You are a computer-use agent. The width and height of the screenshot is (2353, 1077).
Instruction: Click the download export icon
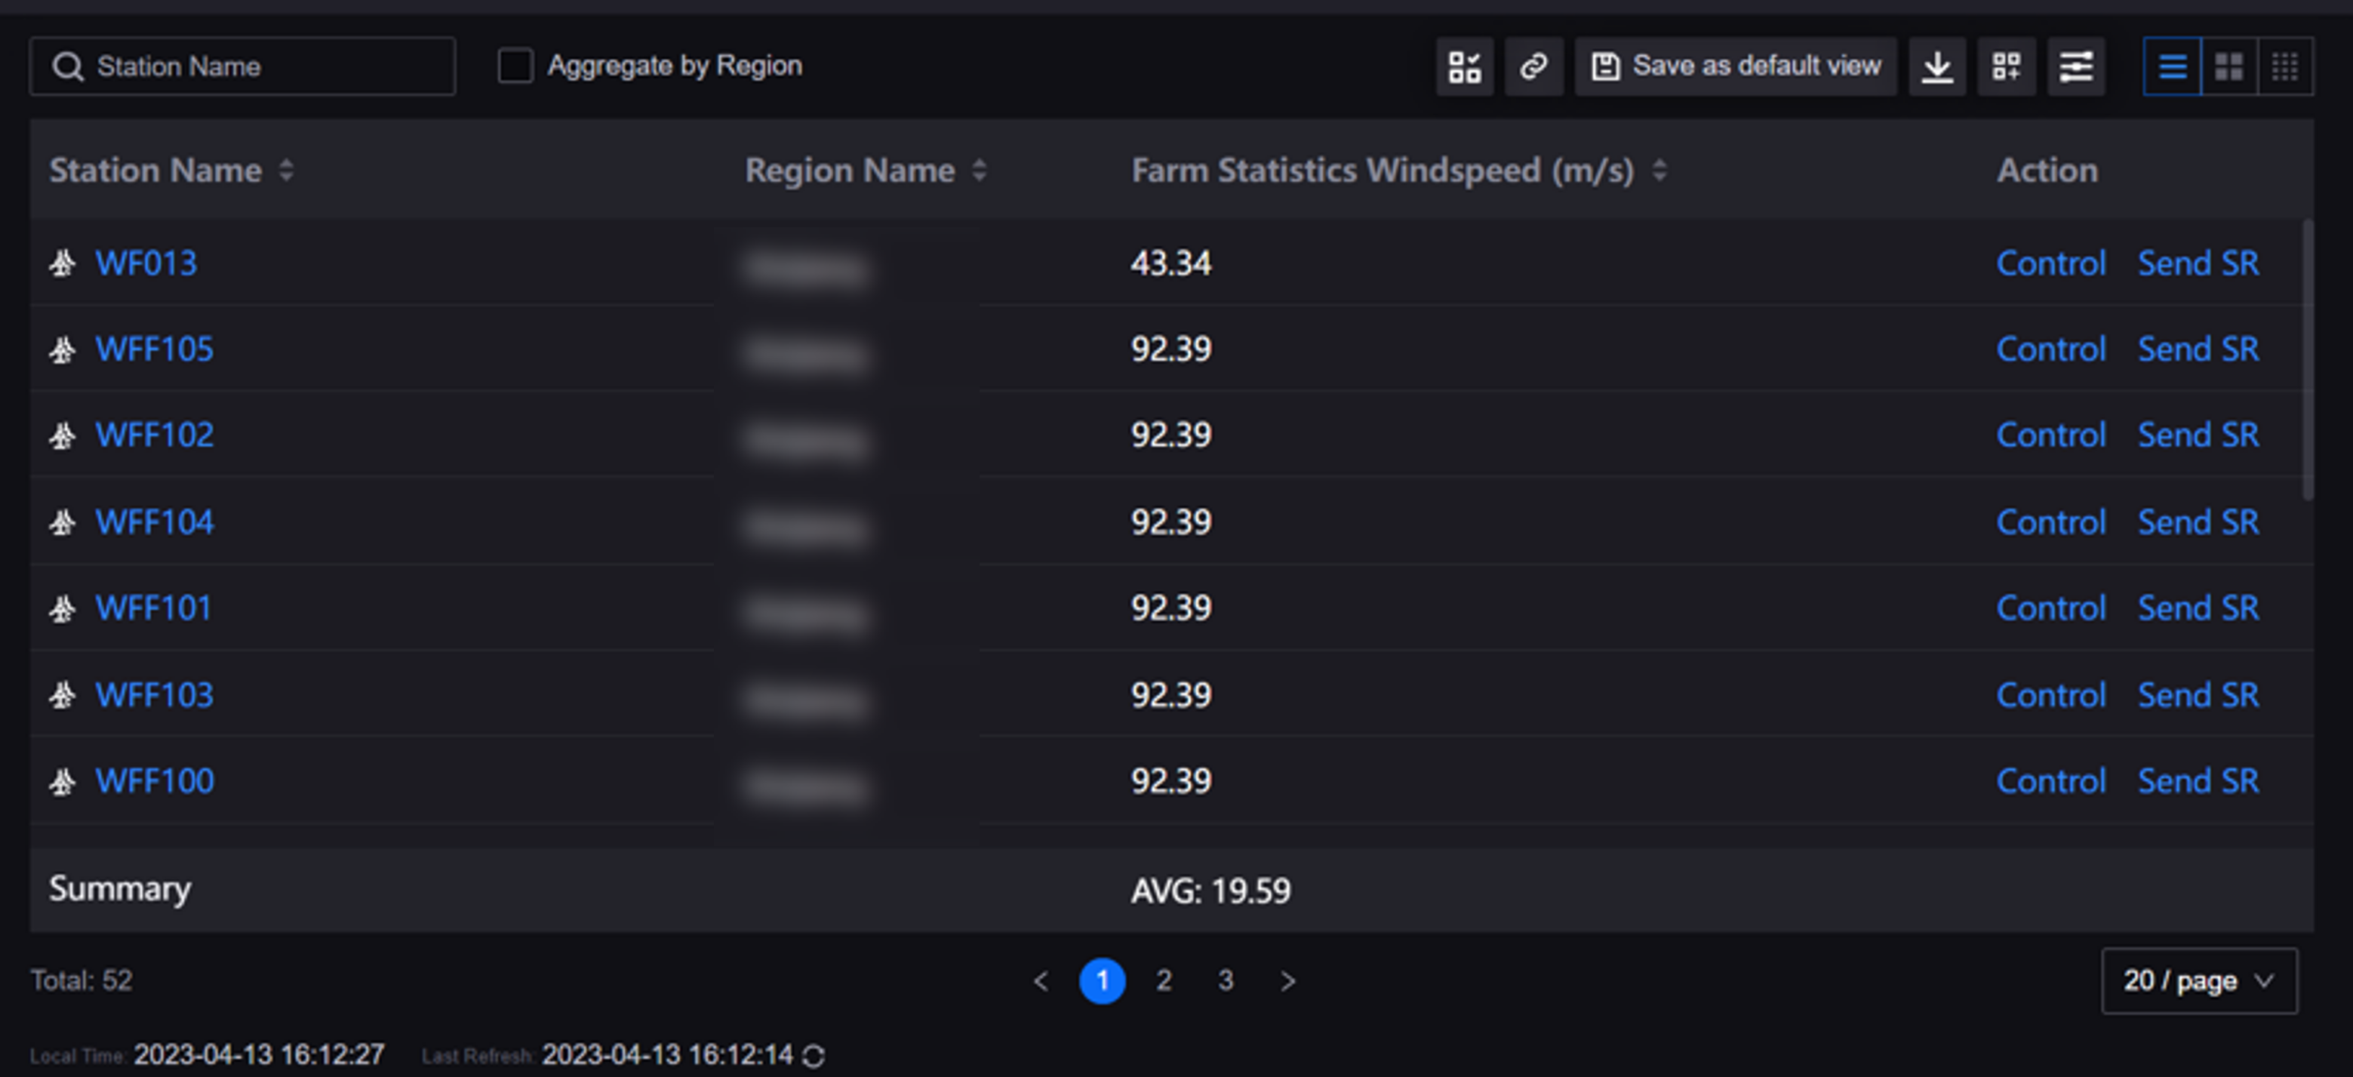coord(1936,66)
